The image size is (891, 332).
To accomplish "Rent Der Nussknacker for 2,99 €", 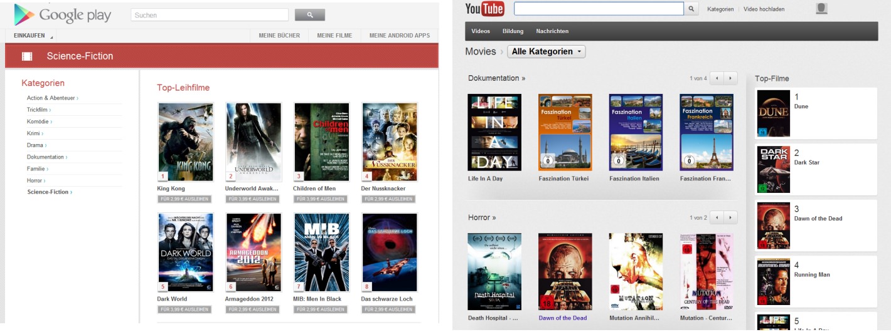I will (388, 199).
